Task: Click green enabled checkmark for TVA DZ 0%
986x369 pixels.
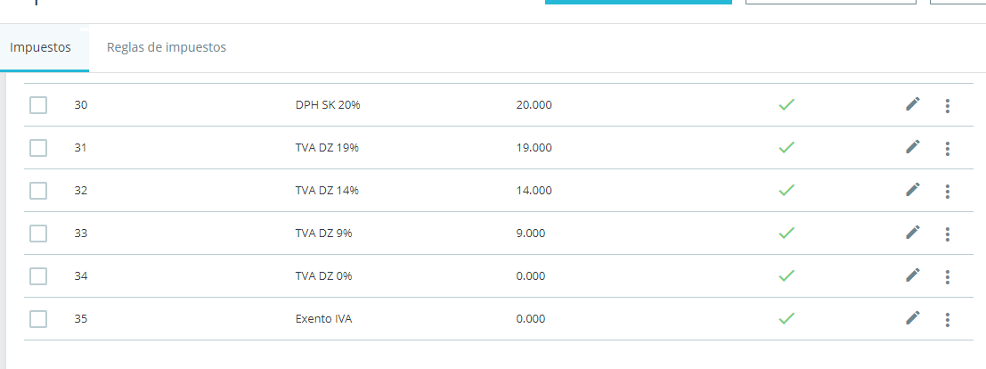Action: 786,275
